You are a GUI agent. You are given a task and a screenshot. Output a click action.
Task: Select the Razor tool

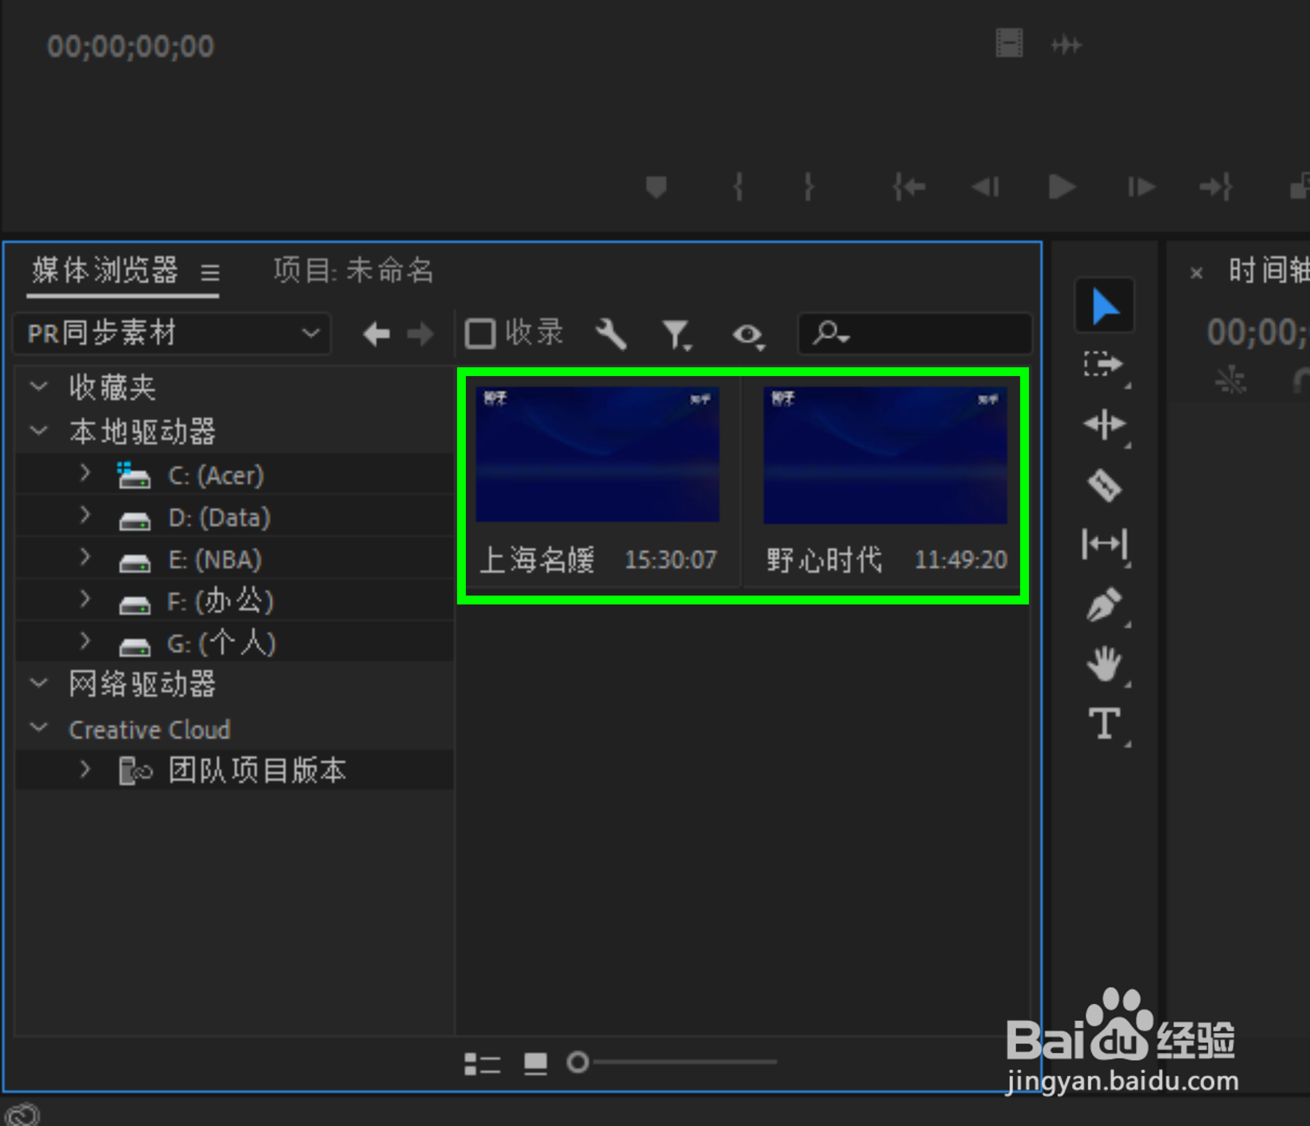[1104, 485]
